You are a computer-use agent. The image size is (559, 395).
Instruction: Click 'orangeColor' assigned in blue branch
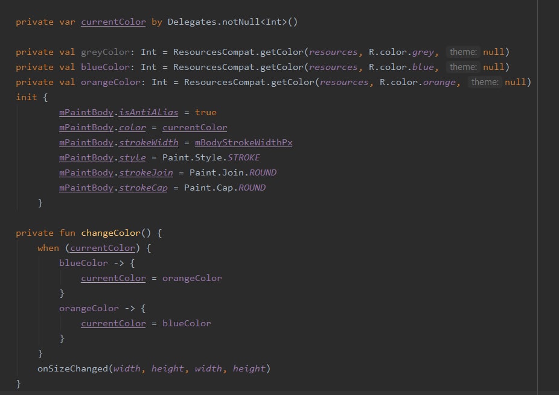[192, 278]
